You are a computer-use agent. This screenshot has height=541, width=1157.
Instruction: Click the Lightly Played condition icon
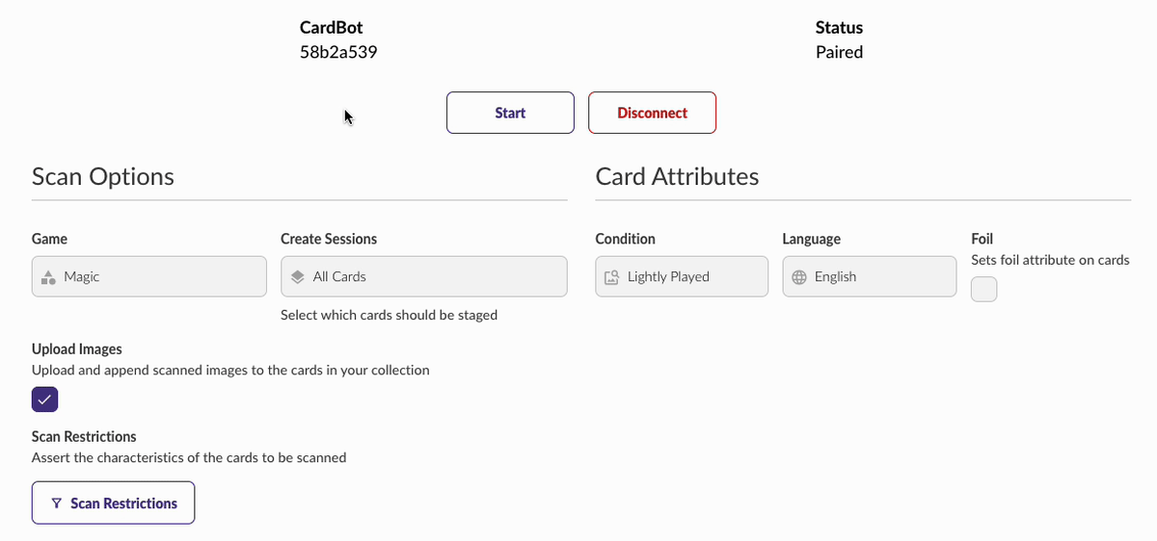point(612,277)
